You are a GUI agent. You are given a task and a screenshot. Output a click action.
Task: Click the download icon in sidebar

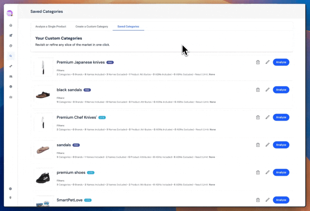[x=11, y=97]
